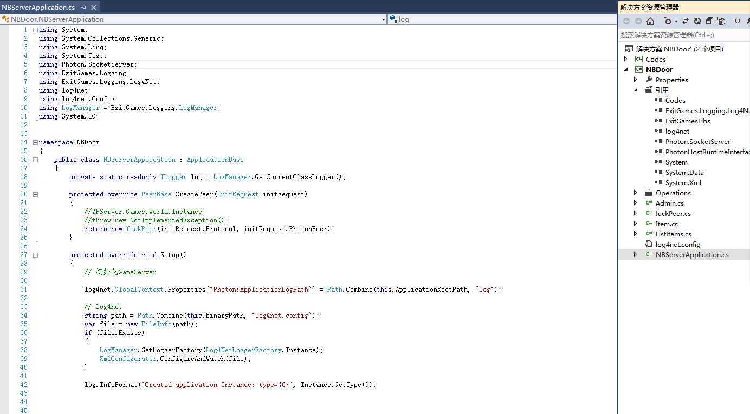
Task: Click the Operations folder icon
Action: [649, 193]
